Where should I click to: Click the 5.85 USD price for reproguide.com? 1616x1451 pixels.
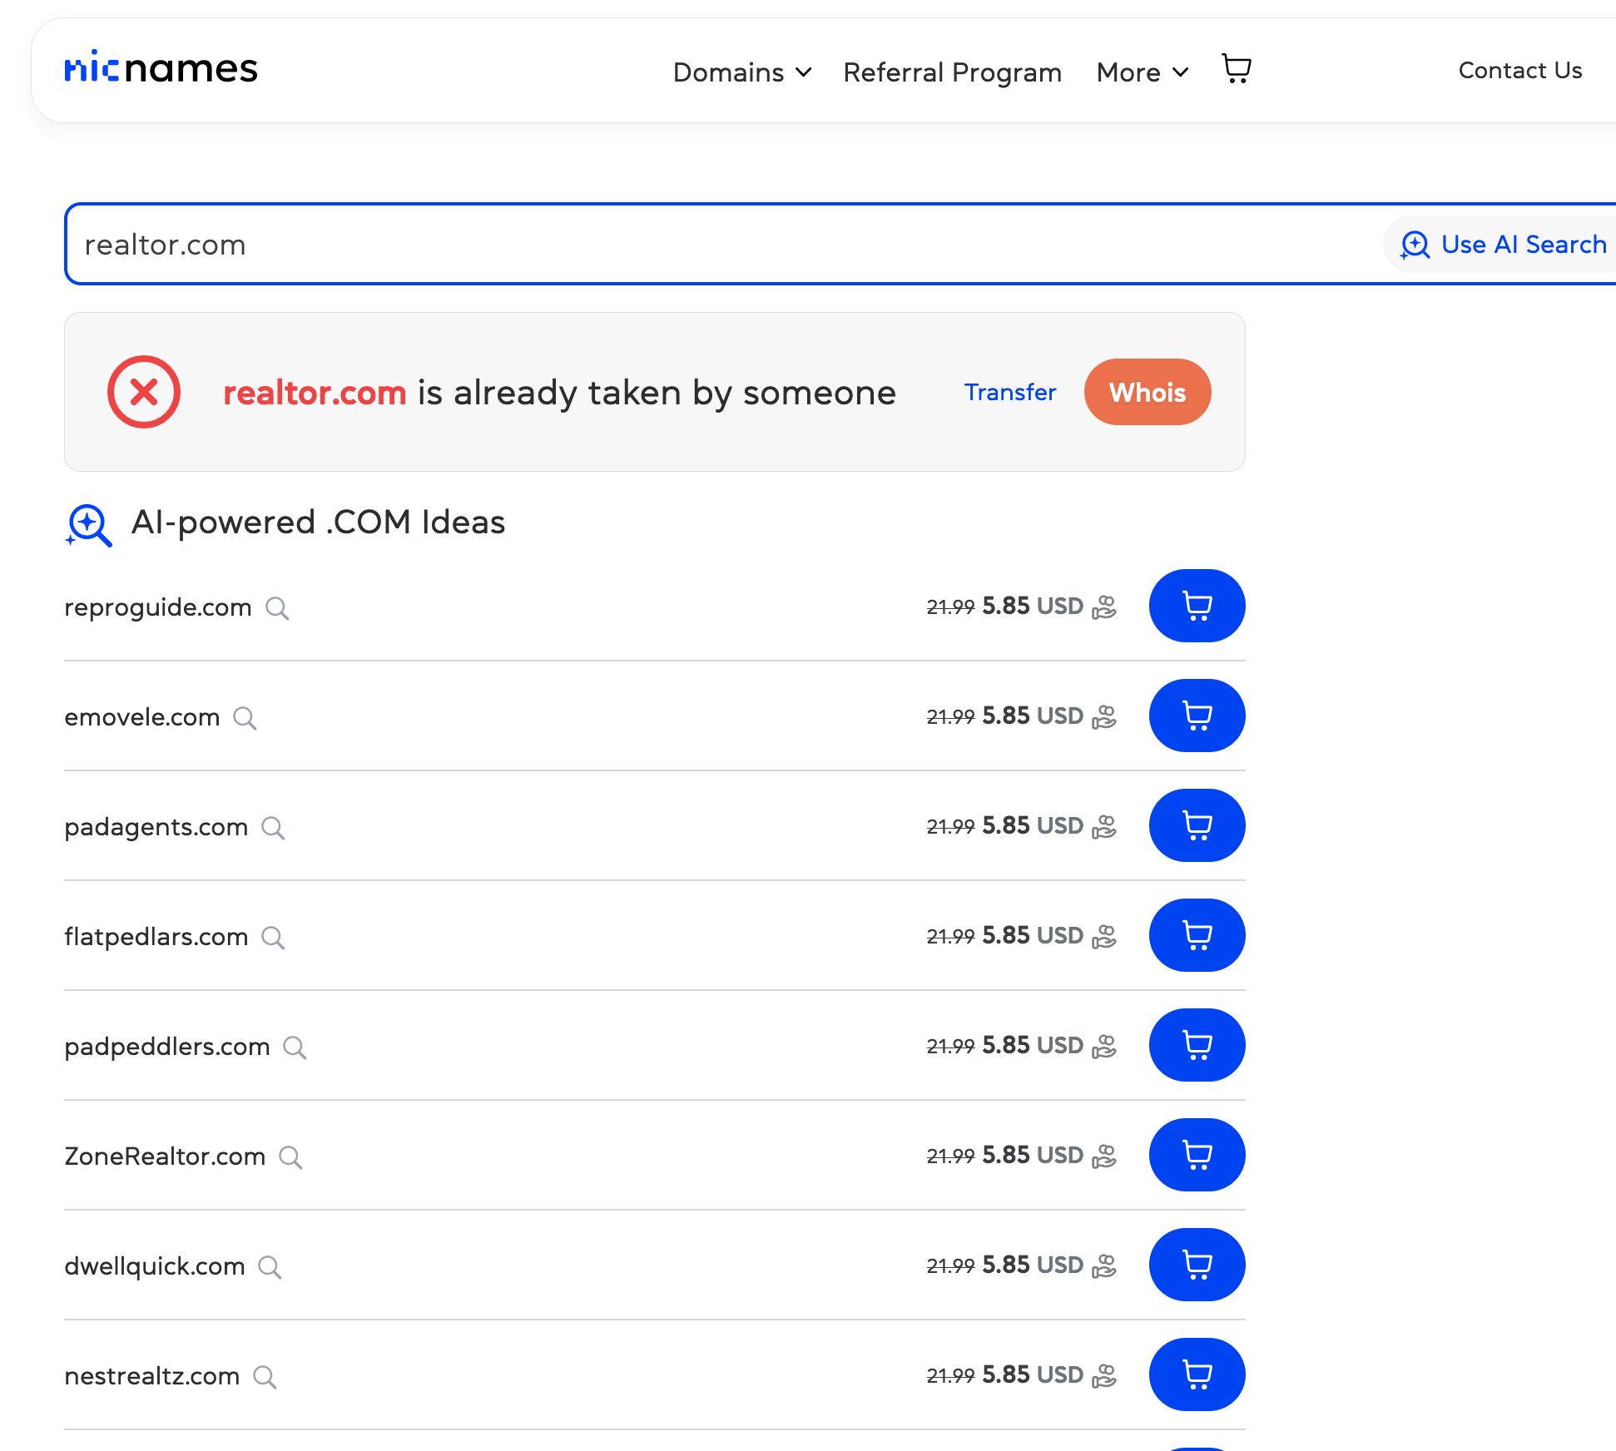(1033, 606)
